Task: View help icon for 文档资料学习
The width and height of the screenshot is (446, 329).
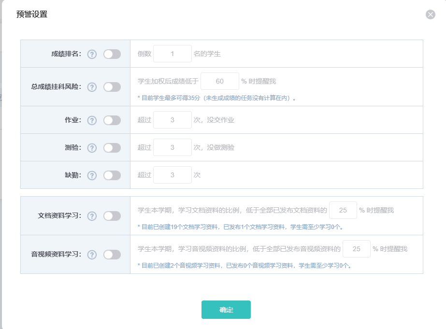Action: coord(92,216)
